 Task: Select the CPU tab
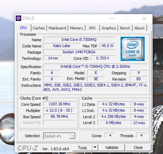[23, 28]
